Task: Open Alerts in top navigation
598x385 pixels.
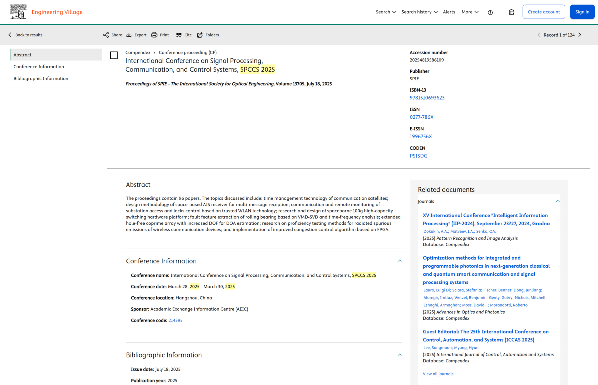Action: (449, 12)
